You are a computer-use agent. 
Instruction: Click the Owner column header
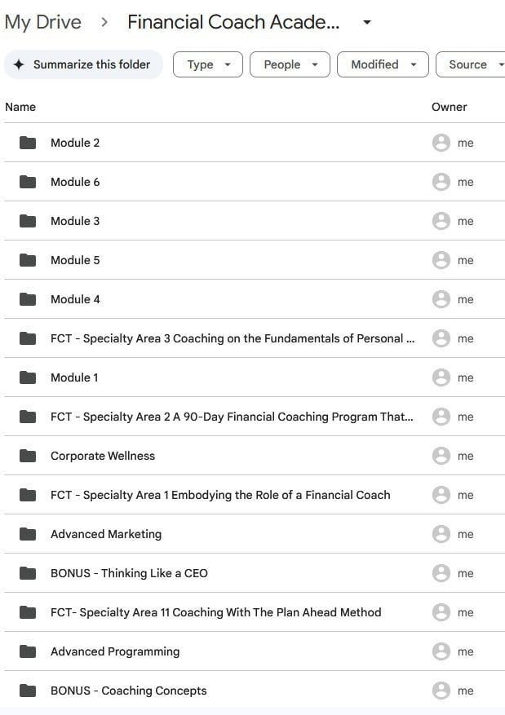pyautogui.click(x=450, y=107)
